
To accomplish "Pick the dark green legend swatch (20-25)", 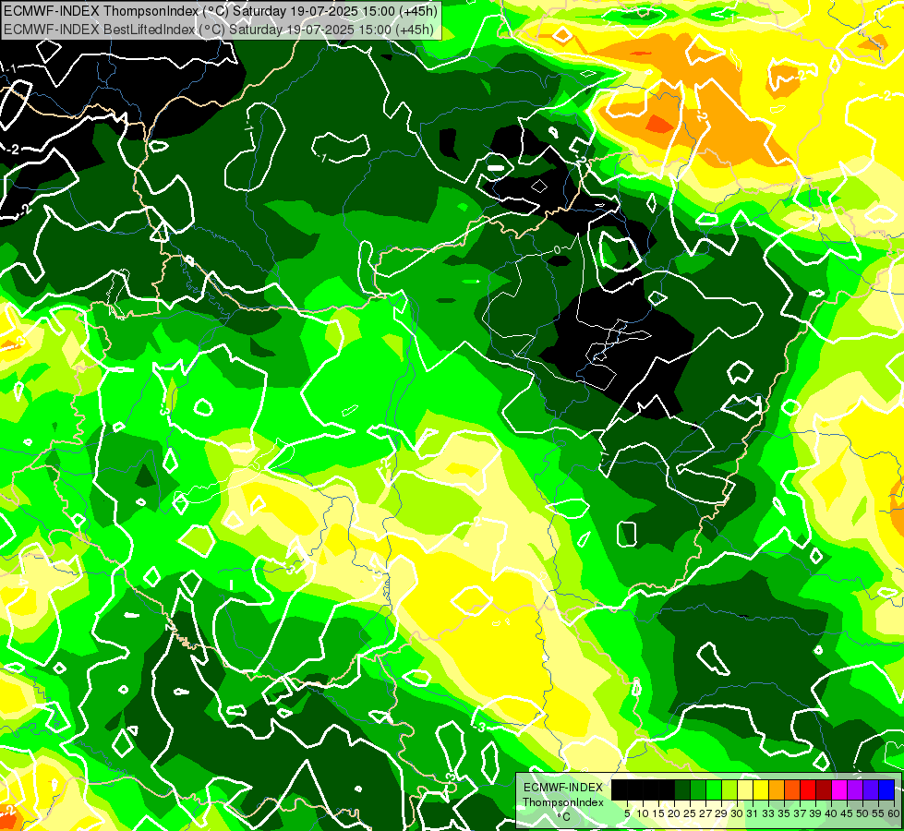I will [x=682, y=789].
